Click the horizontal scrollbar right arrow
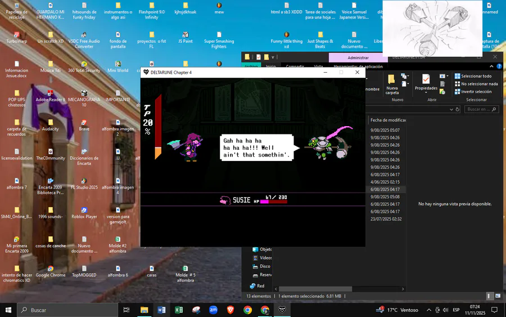The height and width of the screenshot is (317, 506). (403, 289)
